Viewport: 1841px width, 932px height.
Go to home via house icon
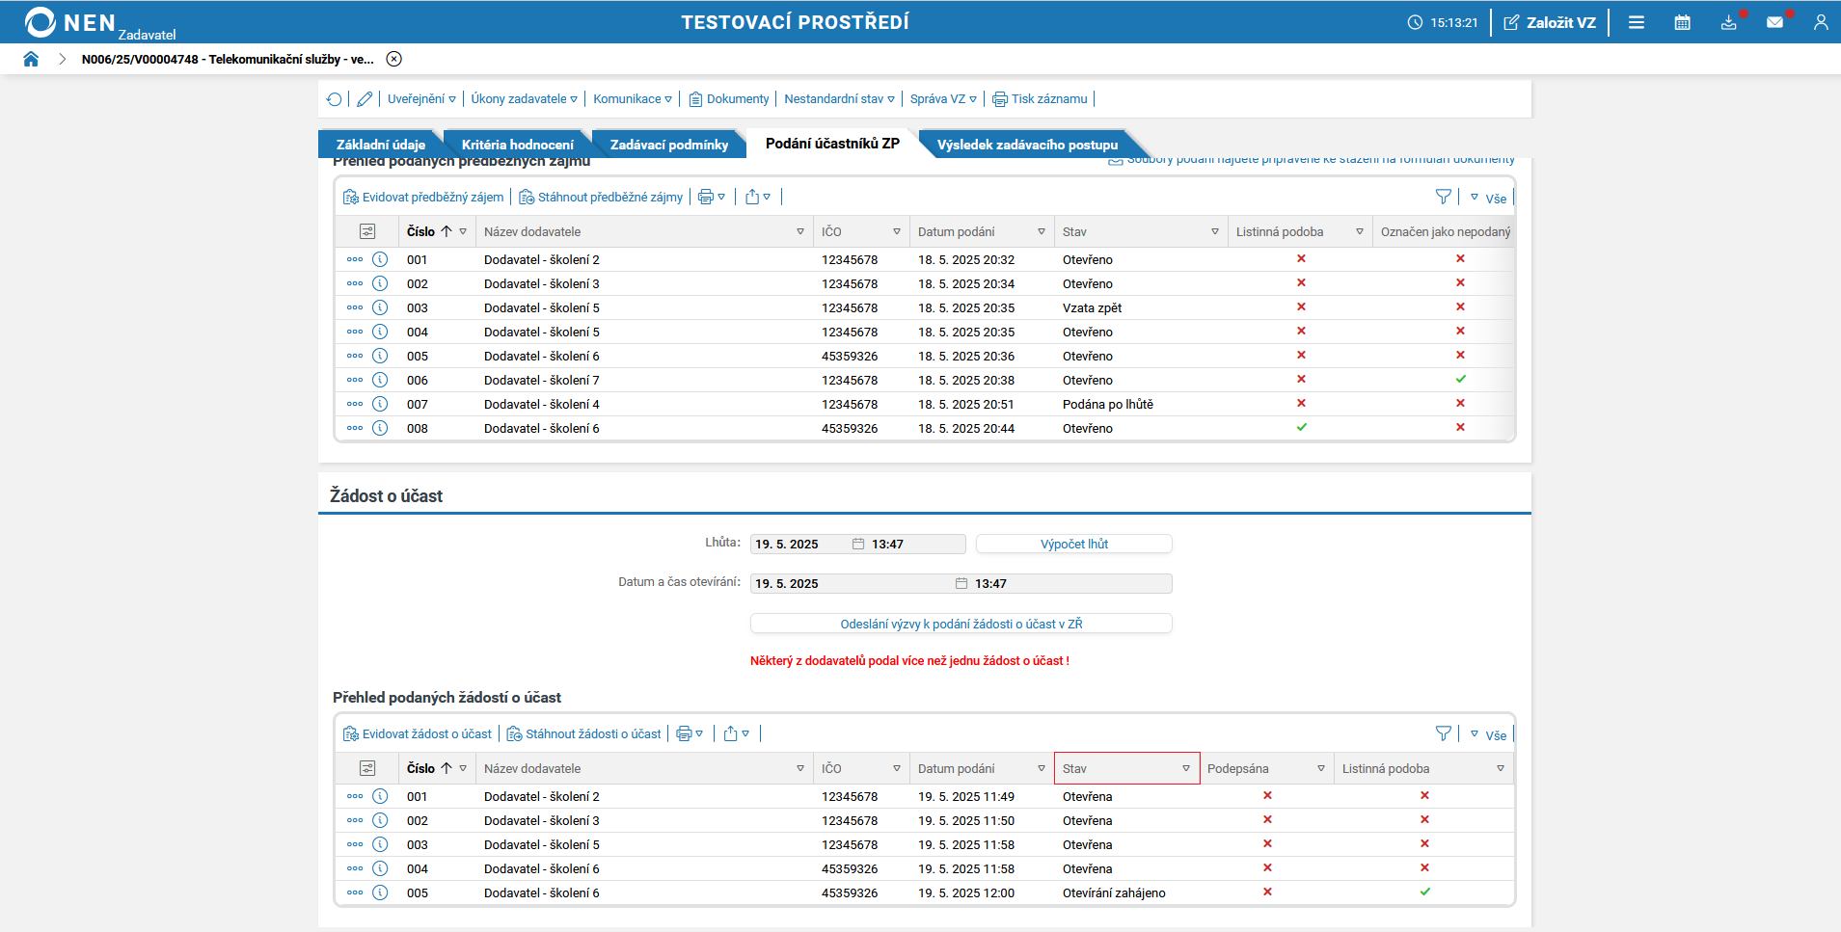31,59
